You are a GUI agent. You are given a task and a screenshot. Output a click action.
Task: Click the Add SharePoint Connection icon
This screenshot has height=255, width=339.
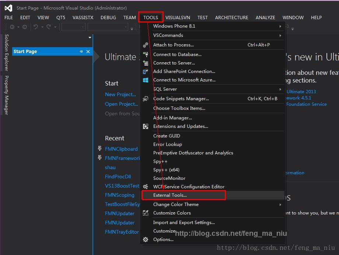[x=146, y=71]
